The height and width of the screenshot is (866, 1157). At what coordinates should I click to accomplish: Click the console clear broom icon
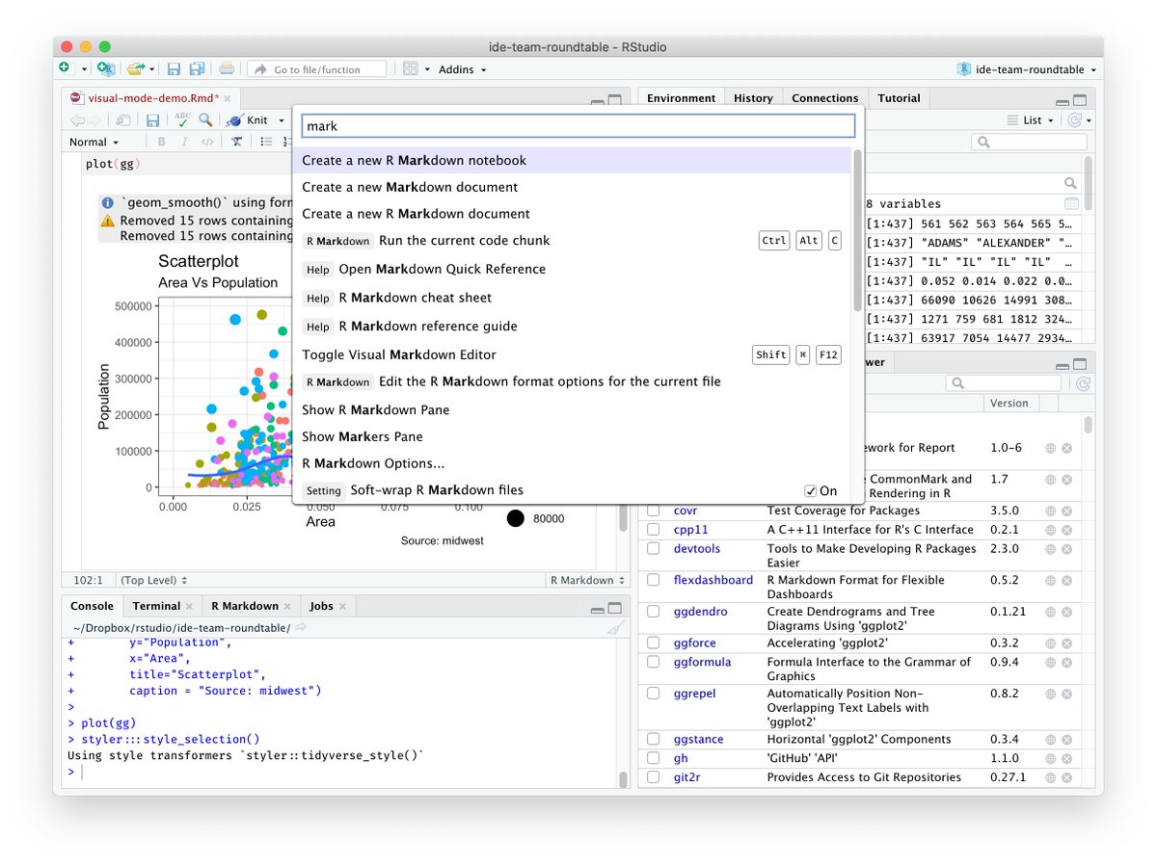tap(616, 628)
